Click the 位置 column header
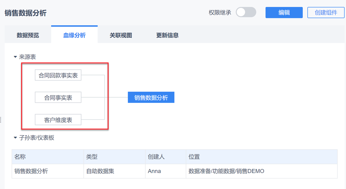 point(194,157)
